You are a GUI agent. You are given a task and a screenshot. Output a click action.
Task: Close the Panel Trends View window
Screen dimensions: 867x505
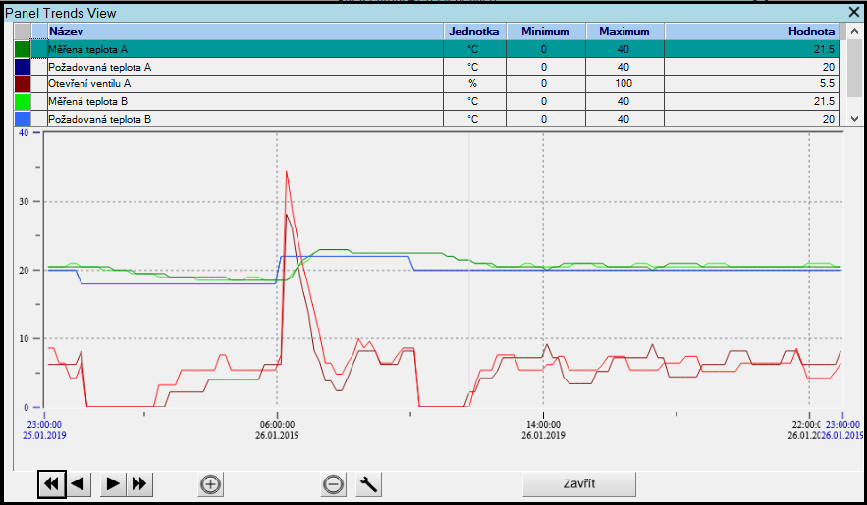(x=854, y=12)
